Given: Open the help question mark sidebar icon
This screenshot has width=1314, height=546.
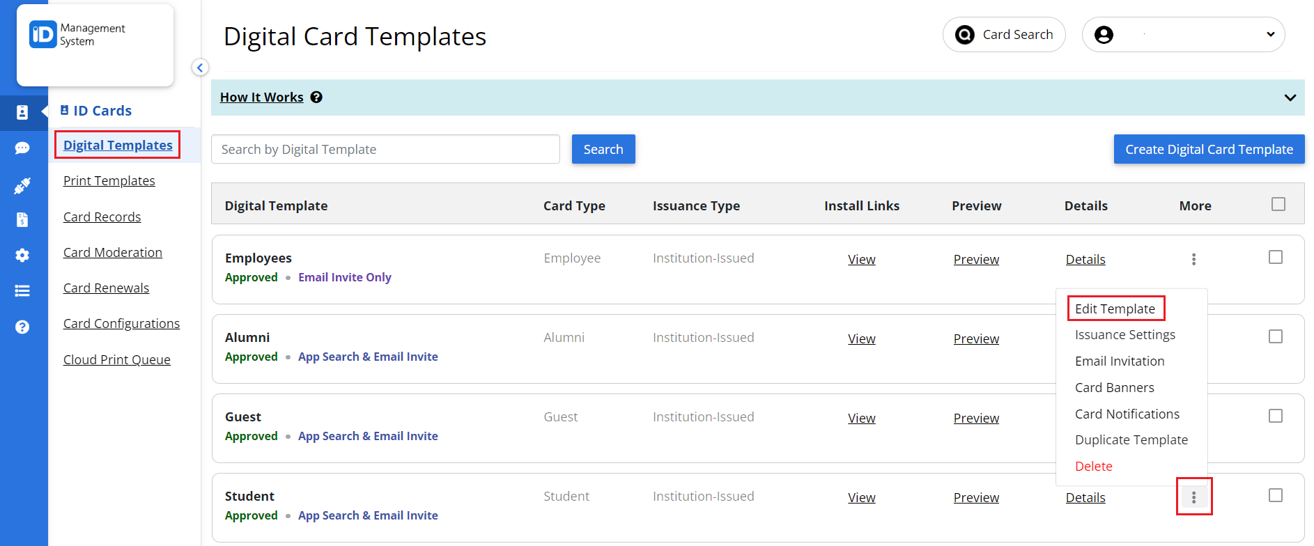Looking at the screenshot, I should click(x=22, y=327).
